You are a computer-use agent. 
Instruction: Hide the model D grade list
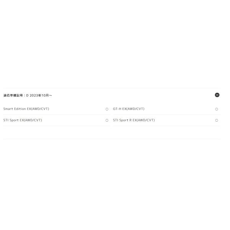point(217,95)
